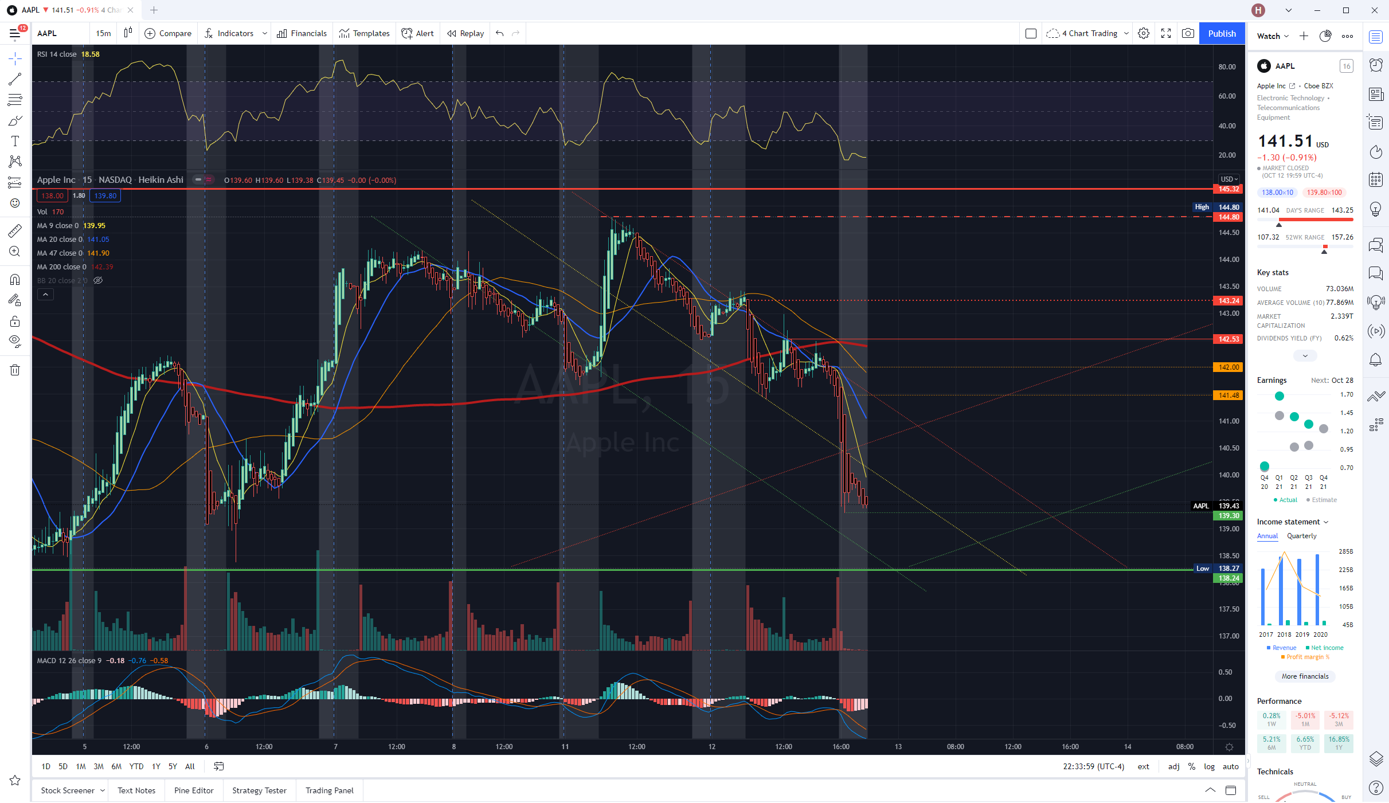Image resolution: width=1389 pixels, height=803 pixels.
Task: Open the candle chart style selector
Action: click(128, 33)
